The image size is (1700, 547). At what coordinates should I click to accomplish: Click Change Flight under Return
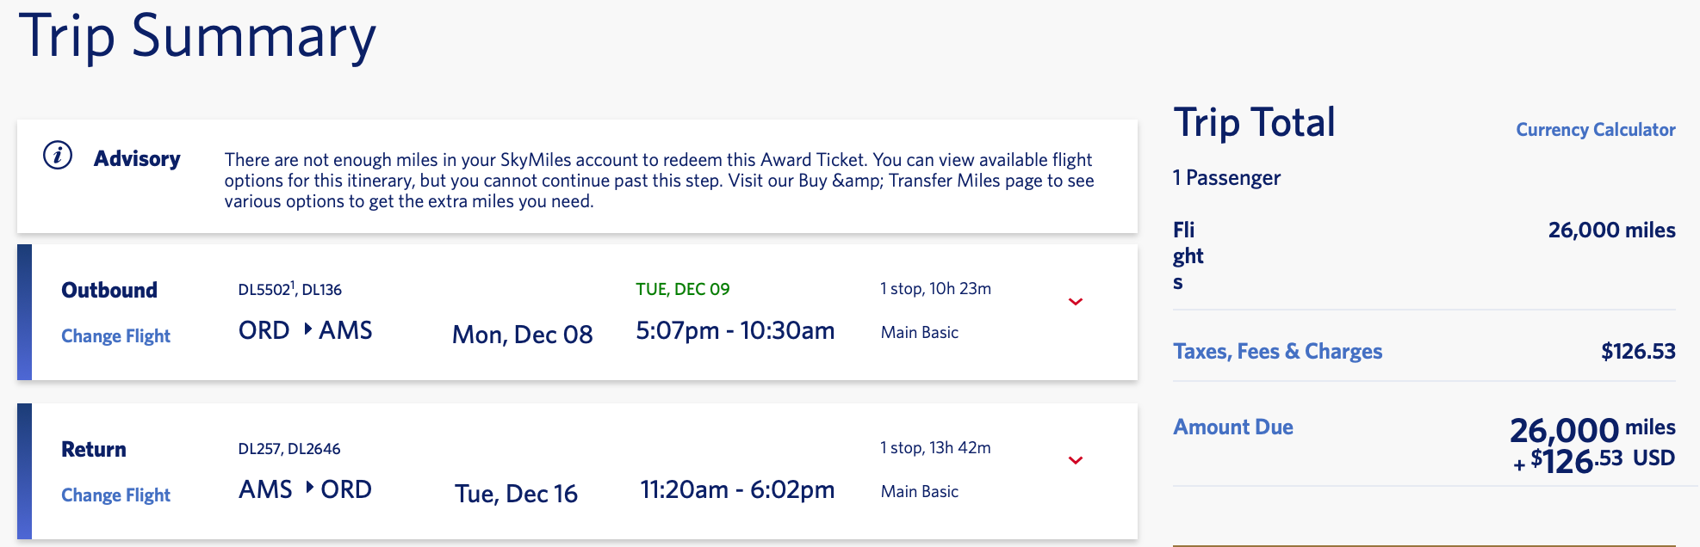tap(115, 495)
